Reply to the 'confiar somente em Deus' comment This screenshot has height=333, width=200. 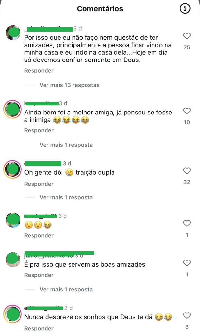point(39,71)
